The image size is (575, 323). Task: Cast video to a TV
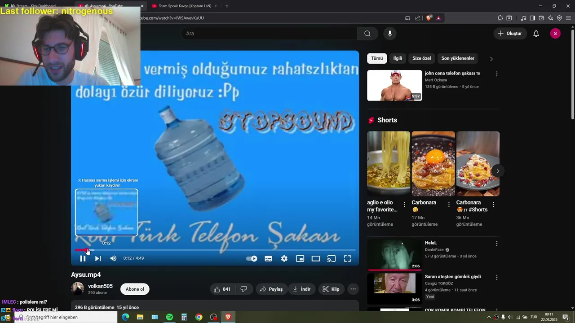coord(332,258)
